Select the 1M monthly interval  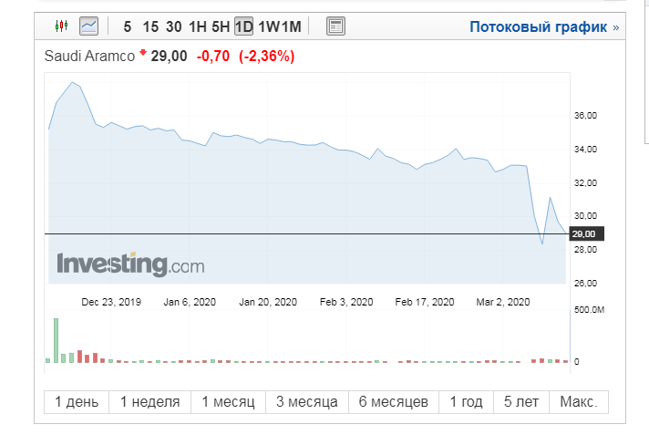click(290, 27)
